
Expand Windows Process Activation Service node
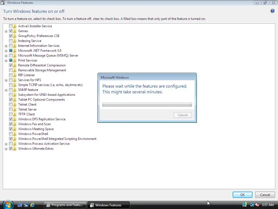pyautogui.click(x=6, y=144)
